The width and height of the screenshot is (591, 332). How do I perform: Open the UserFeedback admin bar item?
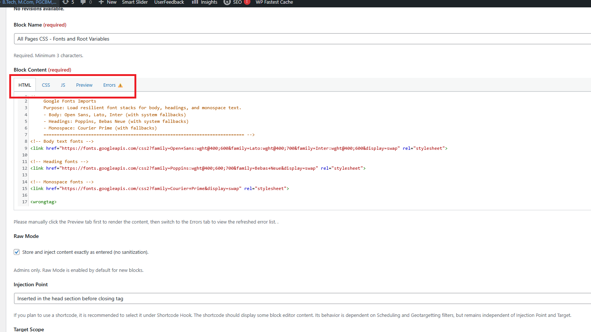coord(169,2)
